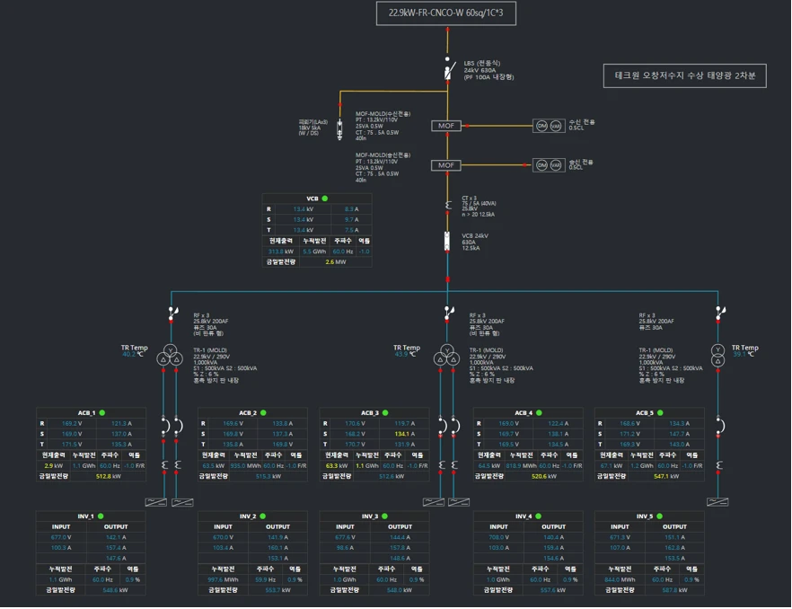Click INV_4 daily generation 557.6 kW

tap(552, 590)
